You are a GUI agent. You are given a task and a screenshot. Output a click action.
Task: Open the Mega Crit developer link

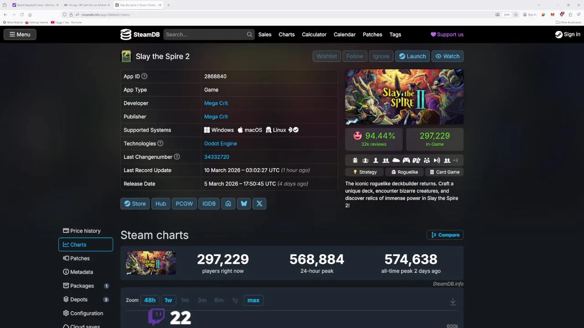[216, 103]
